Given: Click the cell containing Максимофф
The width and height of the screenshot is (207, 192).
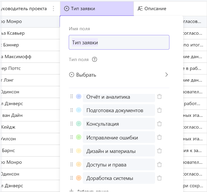Looking at the screenshot, I should click(x=30, y=57).
